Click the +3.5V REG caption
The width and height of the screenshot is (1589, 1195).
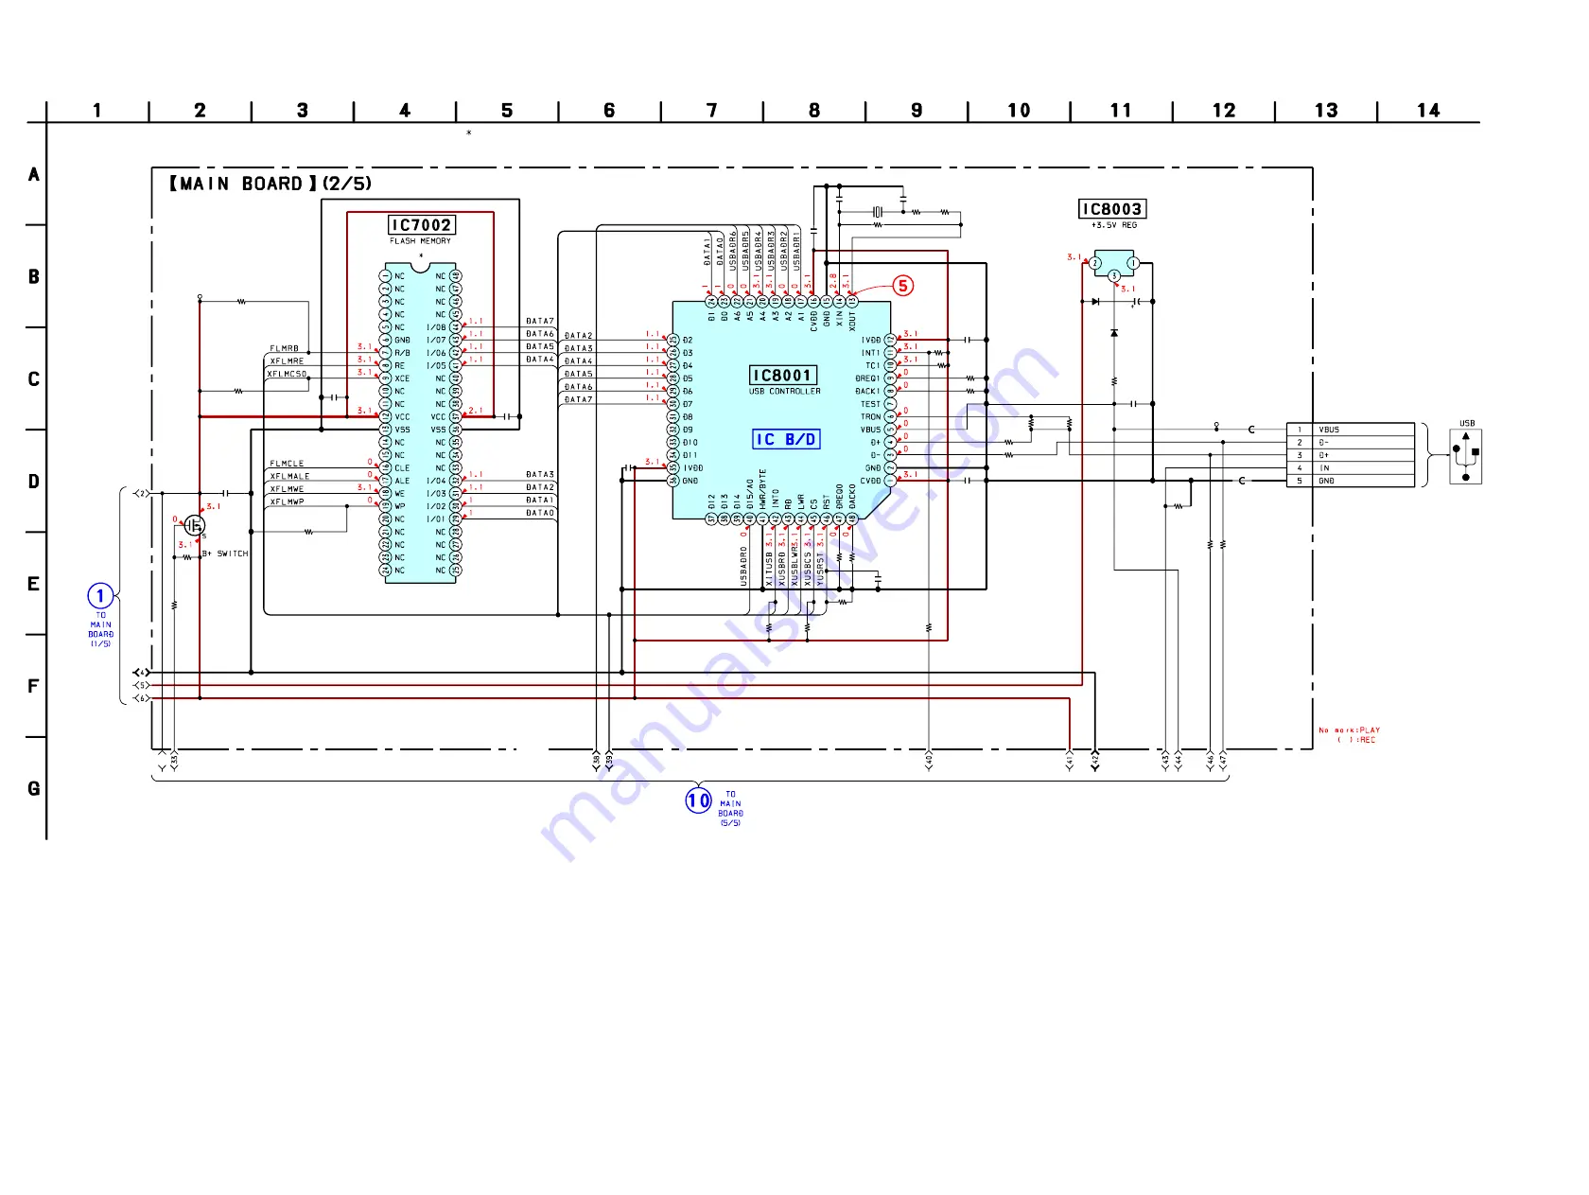point(1114,225)
